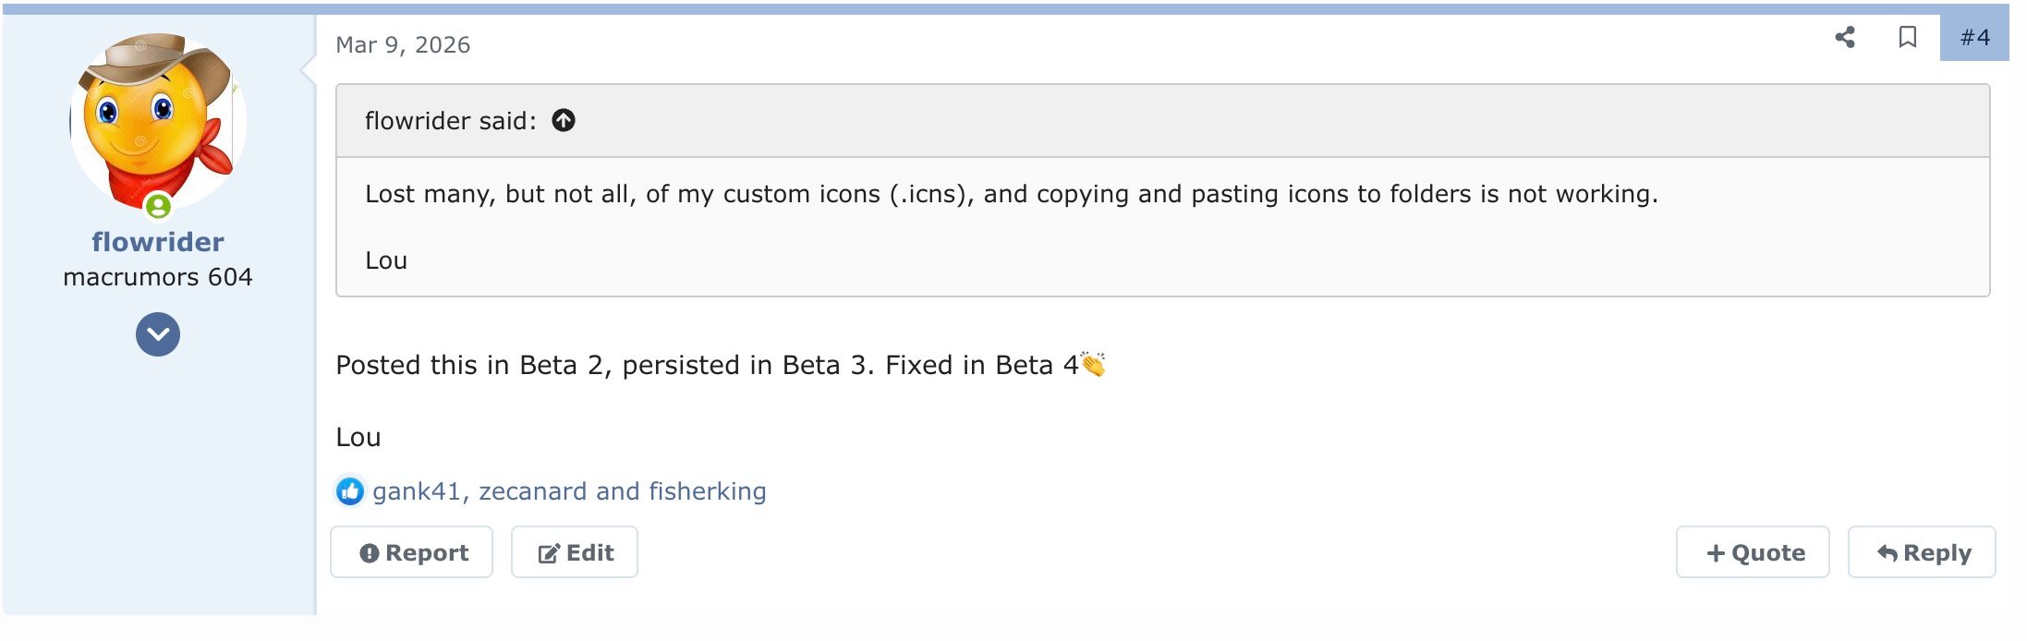Report this post
Viewport: 2027px width, 641px height.
(x=412, y=552)
